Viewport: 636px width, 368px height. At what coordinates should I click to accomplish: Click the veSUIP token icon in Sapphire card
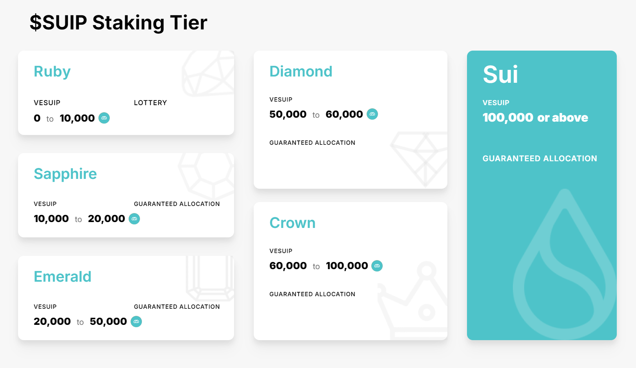click(x=134, y=219)
